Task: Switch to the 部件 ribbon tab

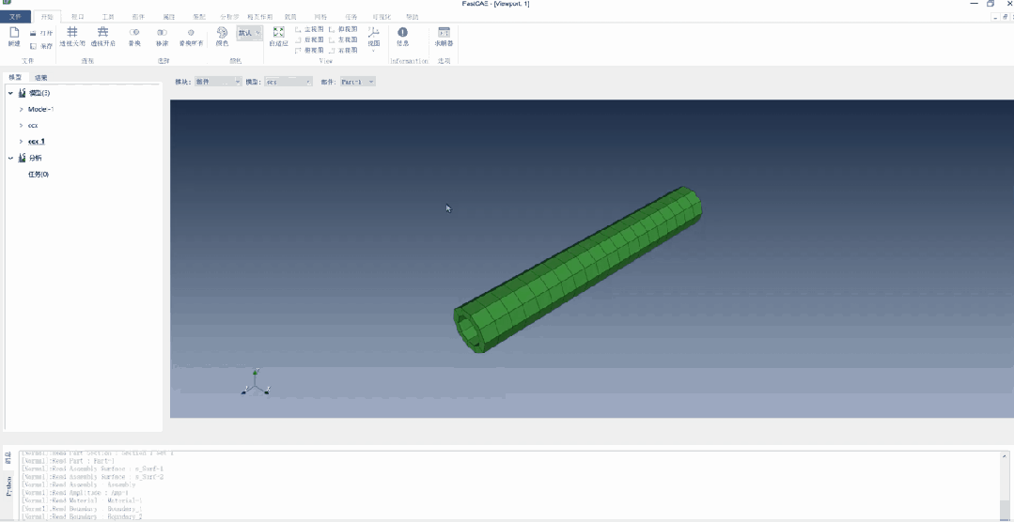Action: click(138, 17)
